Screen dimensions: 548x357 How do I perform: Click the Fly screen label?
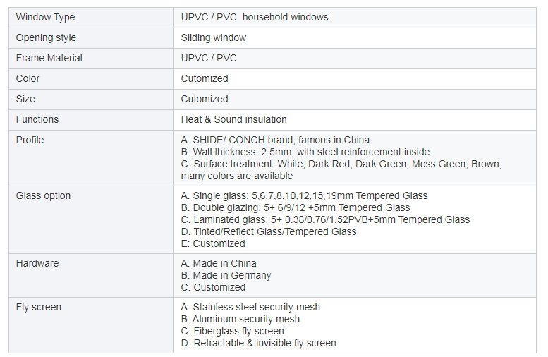39,308
